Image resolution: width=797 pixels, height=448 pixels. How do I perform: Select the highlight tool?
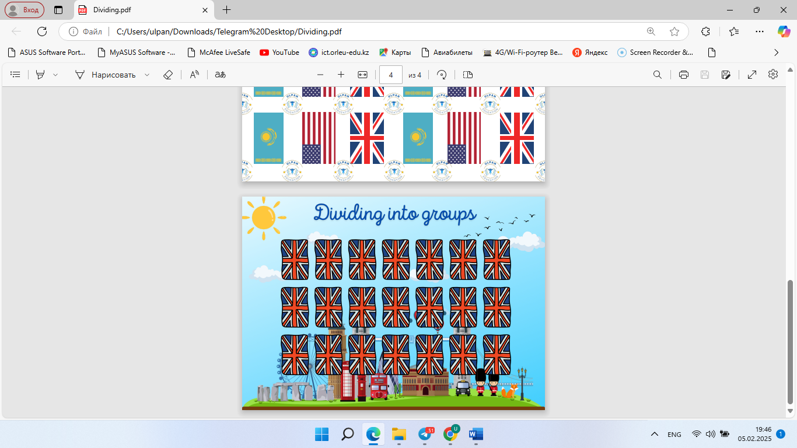coord(40,75)
